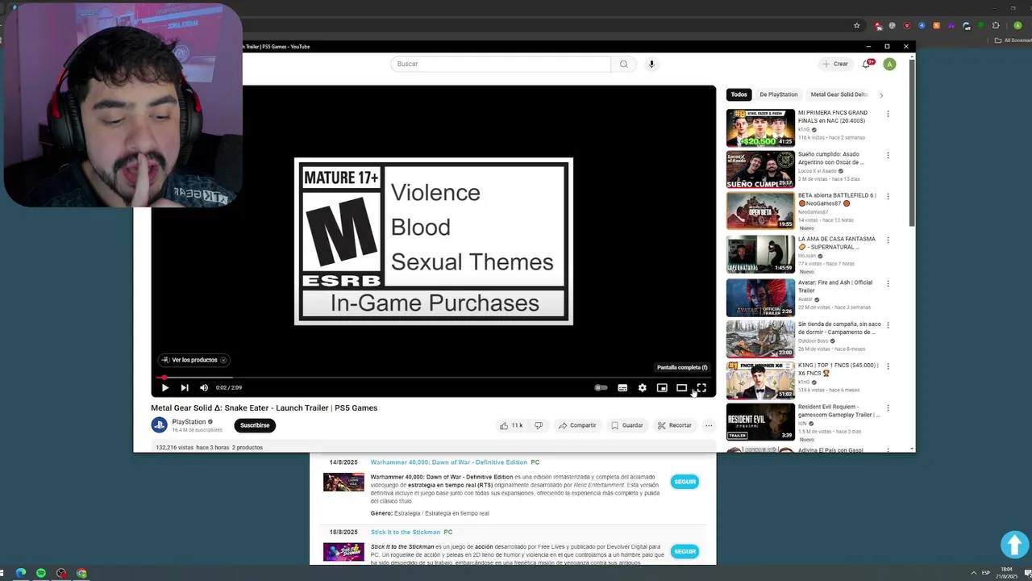Open YouTube notifications bell
The width and height of the screenshot is (1032, 581).
[867, 64]
